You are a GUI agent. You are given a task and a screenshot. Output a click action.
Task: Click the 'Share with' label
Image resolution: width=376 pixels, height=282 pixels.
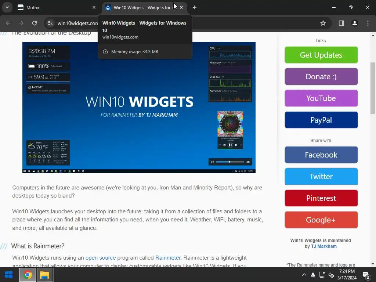[x=321, y=141]
